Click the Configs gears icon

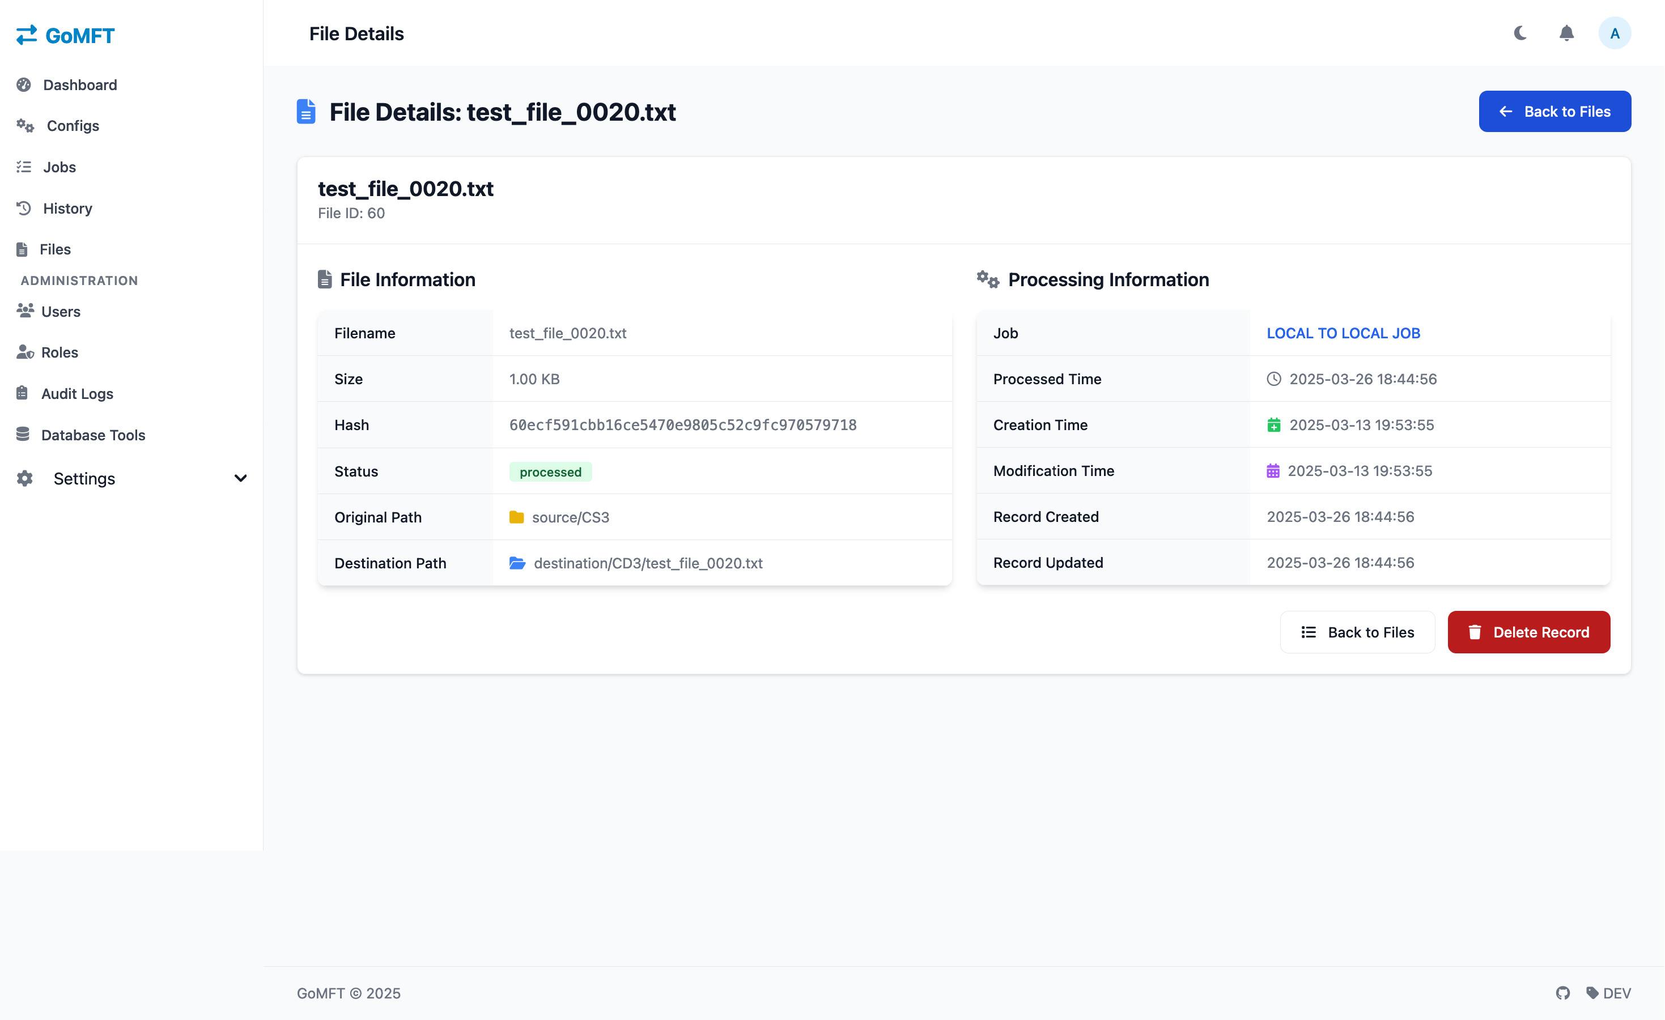point(25,126)
